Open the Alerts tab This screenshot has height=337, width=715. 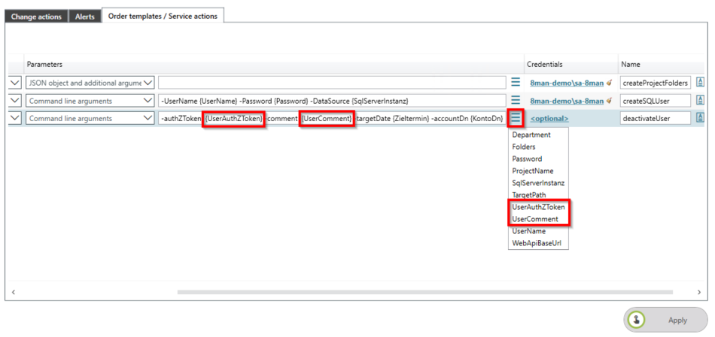[x=85, y=17]
